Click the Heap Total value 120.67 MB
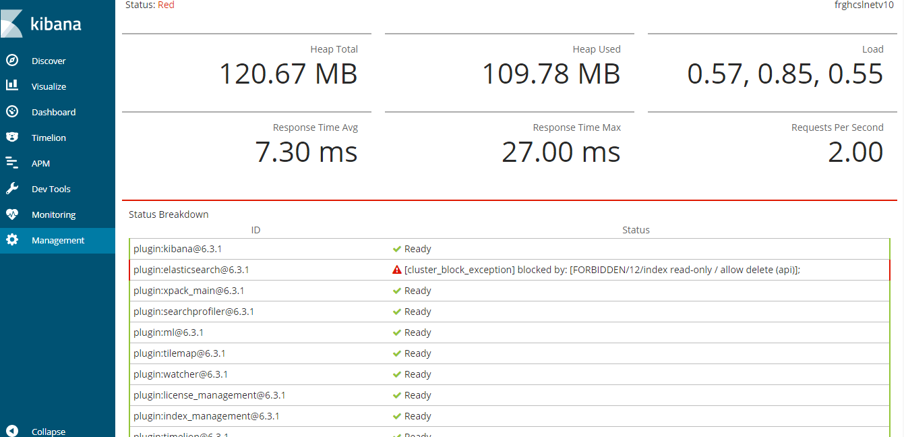Screen dimensions: 904x437 (x=289, y=74)
